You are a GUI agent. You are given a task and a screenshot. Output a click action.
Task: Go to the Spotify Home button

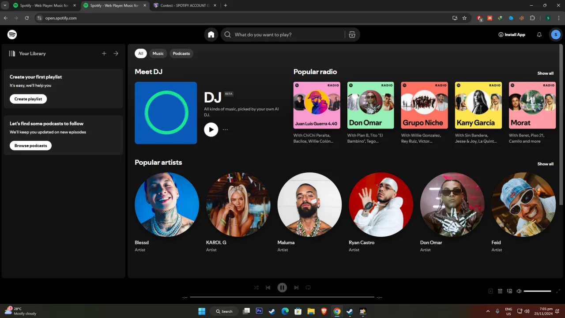(211, 34)
